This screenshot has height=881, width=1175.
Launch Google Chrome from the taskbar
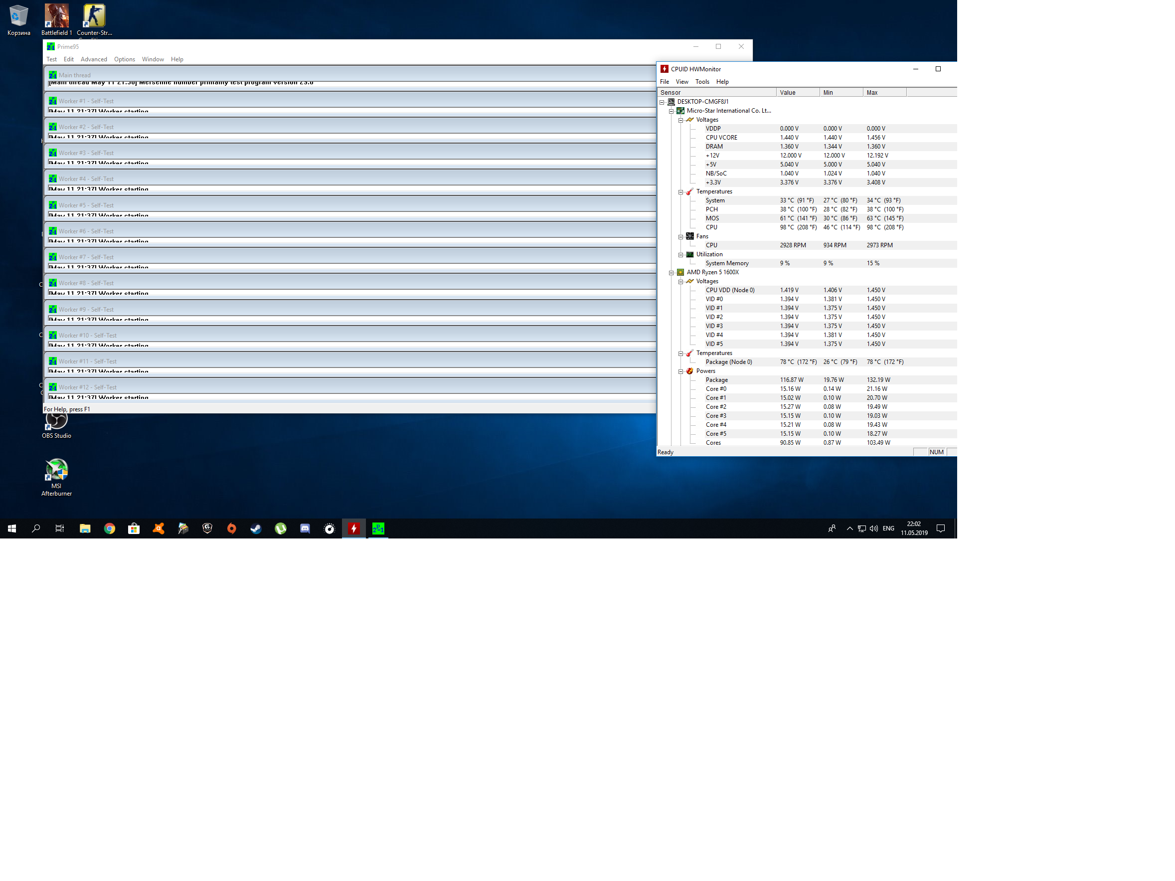pos(110,529)
